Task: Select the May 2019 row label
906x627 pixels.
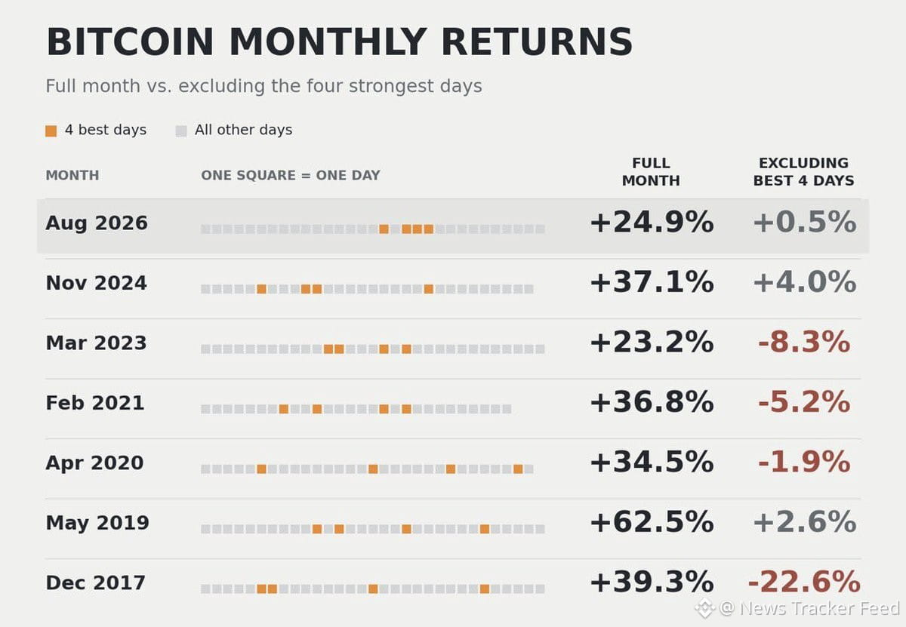Action: pos(97,522)
